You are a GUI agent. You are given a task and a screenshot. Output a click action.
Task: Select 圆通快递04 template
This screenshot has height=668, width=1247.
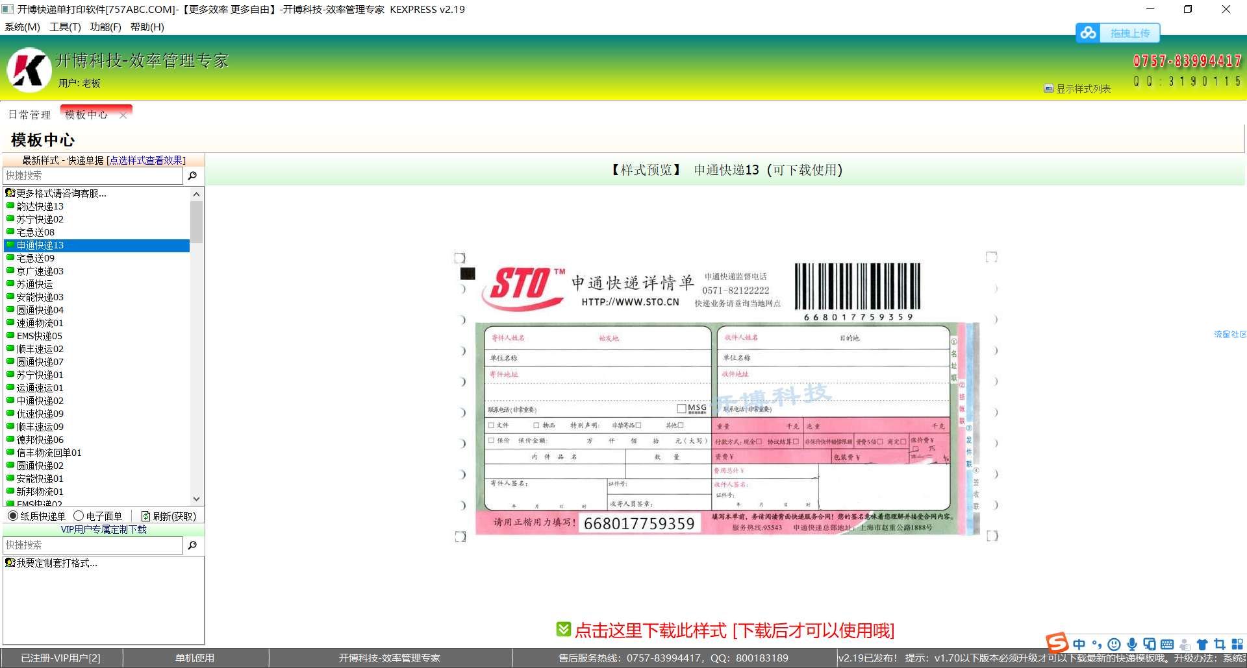[x=40, y=310]
